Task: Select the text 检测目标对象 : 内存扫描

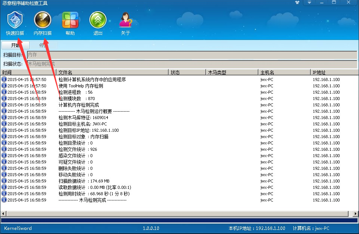Action: (83, 137)
